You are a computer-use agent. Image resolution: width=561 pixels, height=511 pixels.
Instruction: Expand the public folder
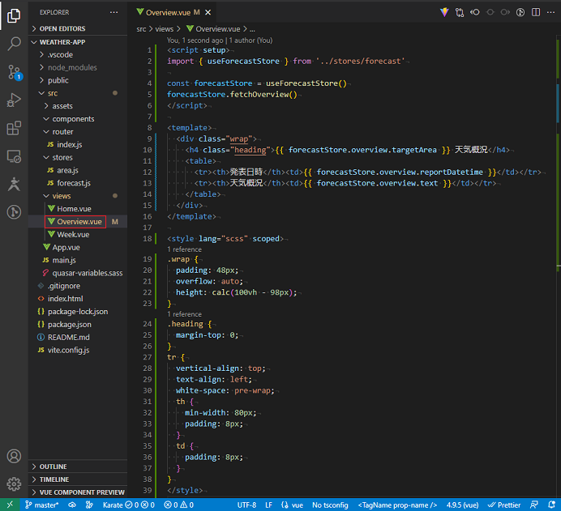point(78,80)
